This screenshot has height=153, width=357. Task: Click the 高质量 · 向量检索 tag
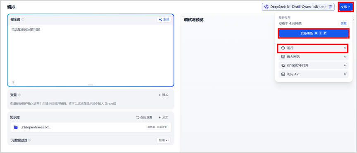tap(157, 128)
